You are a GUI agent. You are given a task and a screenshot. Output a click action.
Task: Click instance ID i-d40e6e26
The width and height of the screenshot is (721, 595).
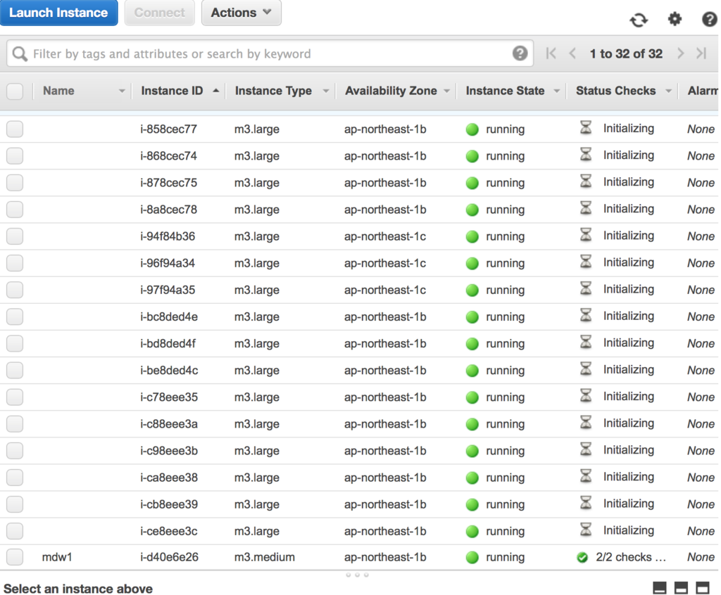point(169,557)
